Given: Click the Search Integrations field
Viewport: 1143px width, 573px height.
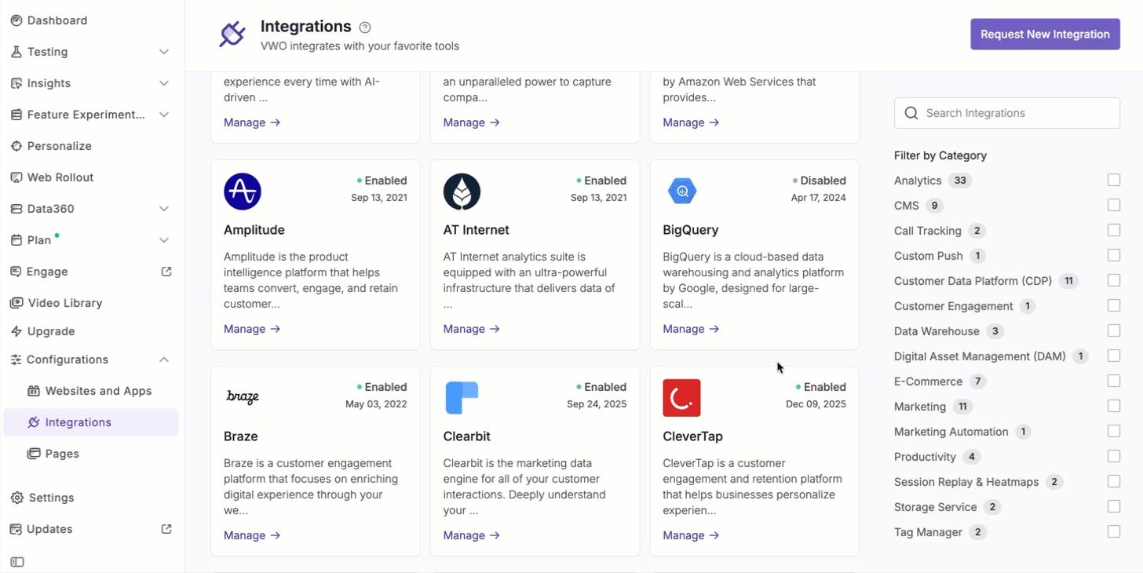Looking at the screenshot, I should coord(1006,113).
